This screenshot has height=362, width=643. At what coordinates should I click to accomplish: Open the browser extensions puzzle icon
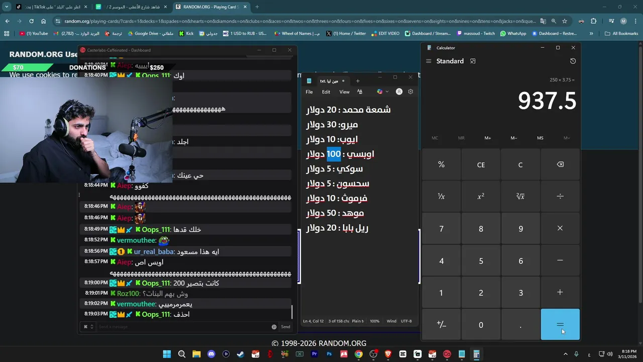pyautogui.click(x=593, y=21)
